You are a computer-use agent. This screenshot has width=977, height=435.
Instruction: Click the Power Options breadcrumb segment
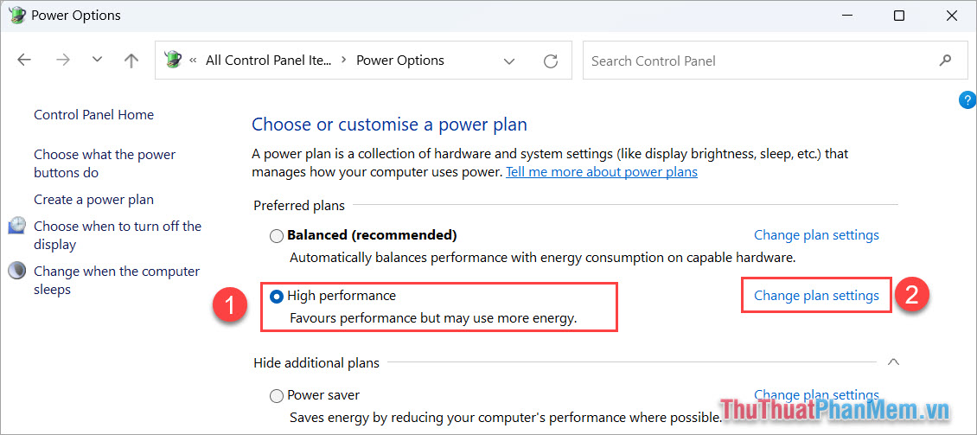[400, 61]
